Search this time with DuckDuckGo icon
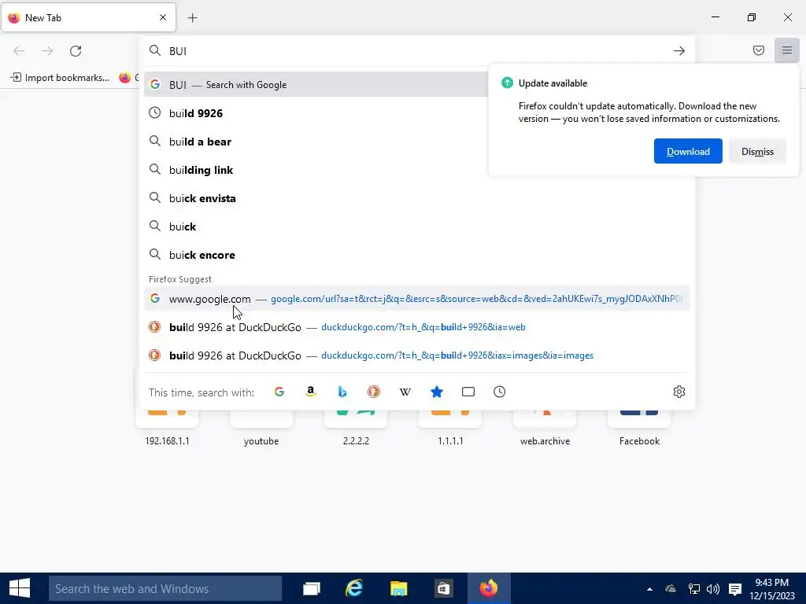Image resolution: width=806 pixels, height=604 pixels. coord(374,392)
